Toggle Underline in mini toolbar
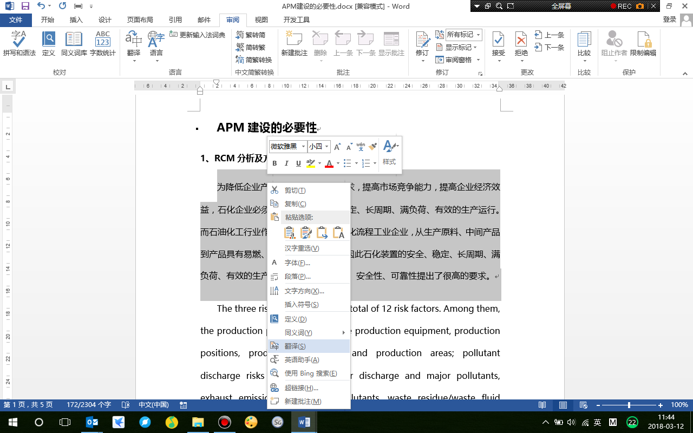 298,163
